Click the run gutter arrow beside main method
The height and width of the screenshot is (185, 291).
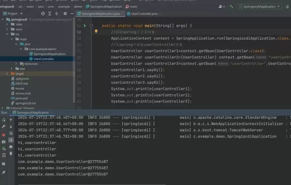[85, 26]
